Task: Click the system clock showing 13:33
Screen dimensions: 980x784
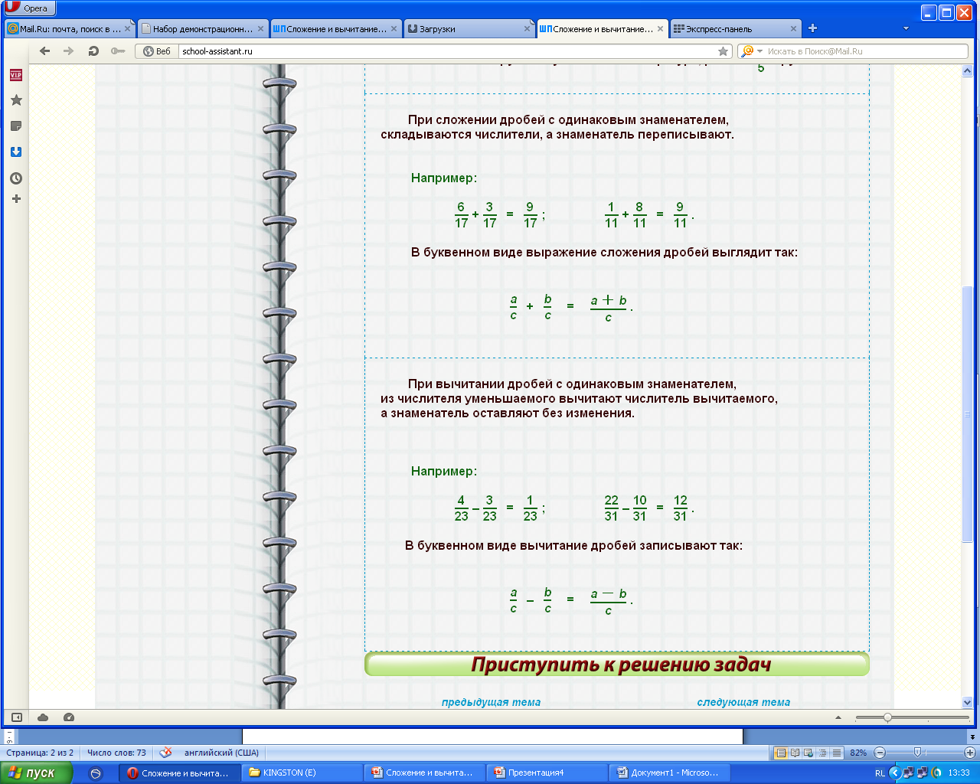Action: coord(959,773)
